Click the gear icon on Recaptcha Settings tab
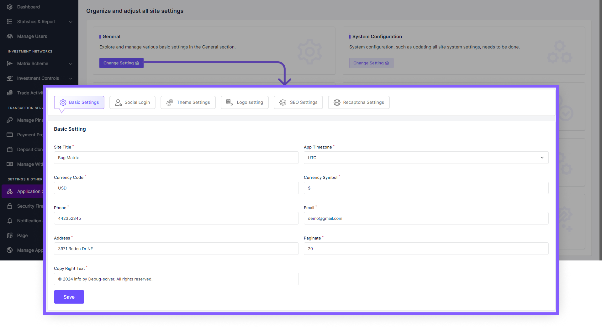The image size is (602, 328). [x=337, y=103]
